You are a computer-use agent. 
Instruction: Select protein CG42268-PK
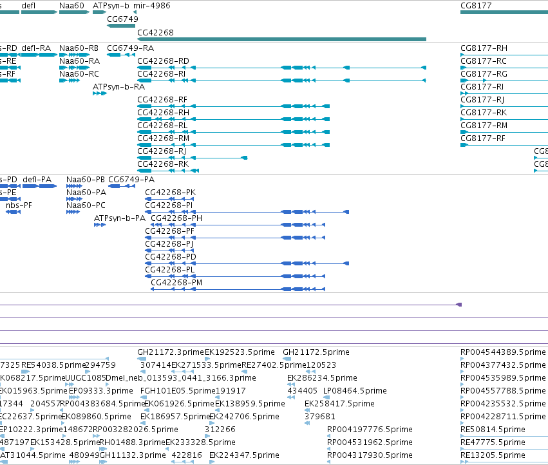point(169,199)
